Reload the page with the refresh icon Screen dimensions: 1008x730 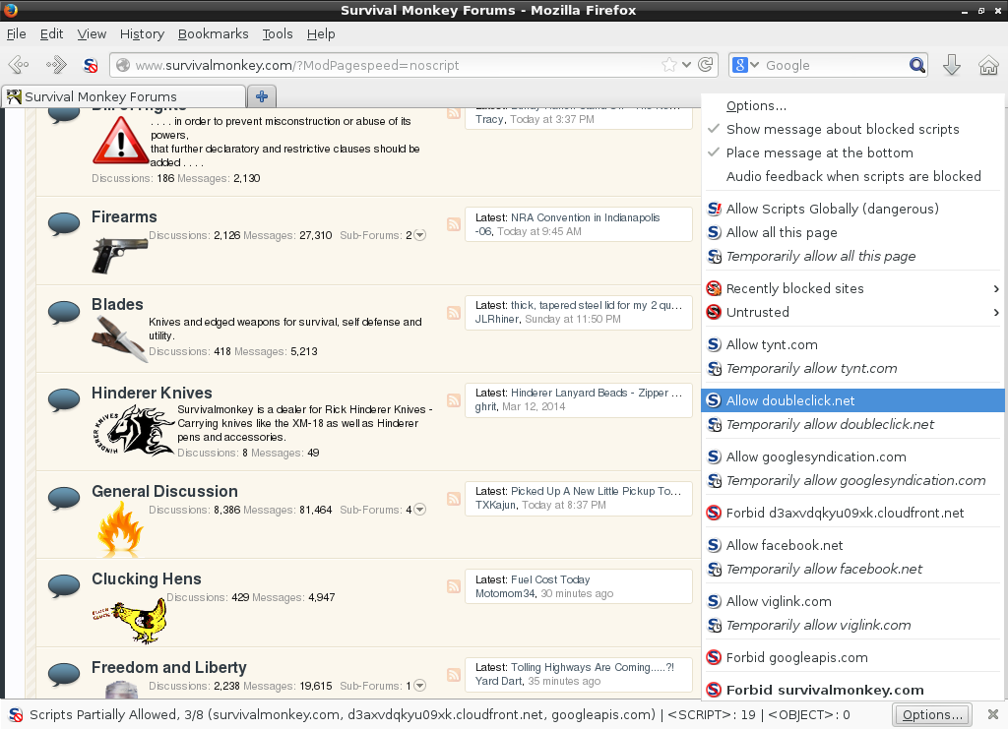click(x=705, y=64)
